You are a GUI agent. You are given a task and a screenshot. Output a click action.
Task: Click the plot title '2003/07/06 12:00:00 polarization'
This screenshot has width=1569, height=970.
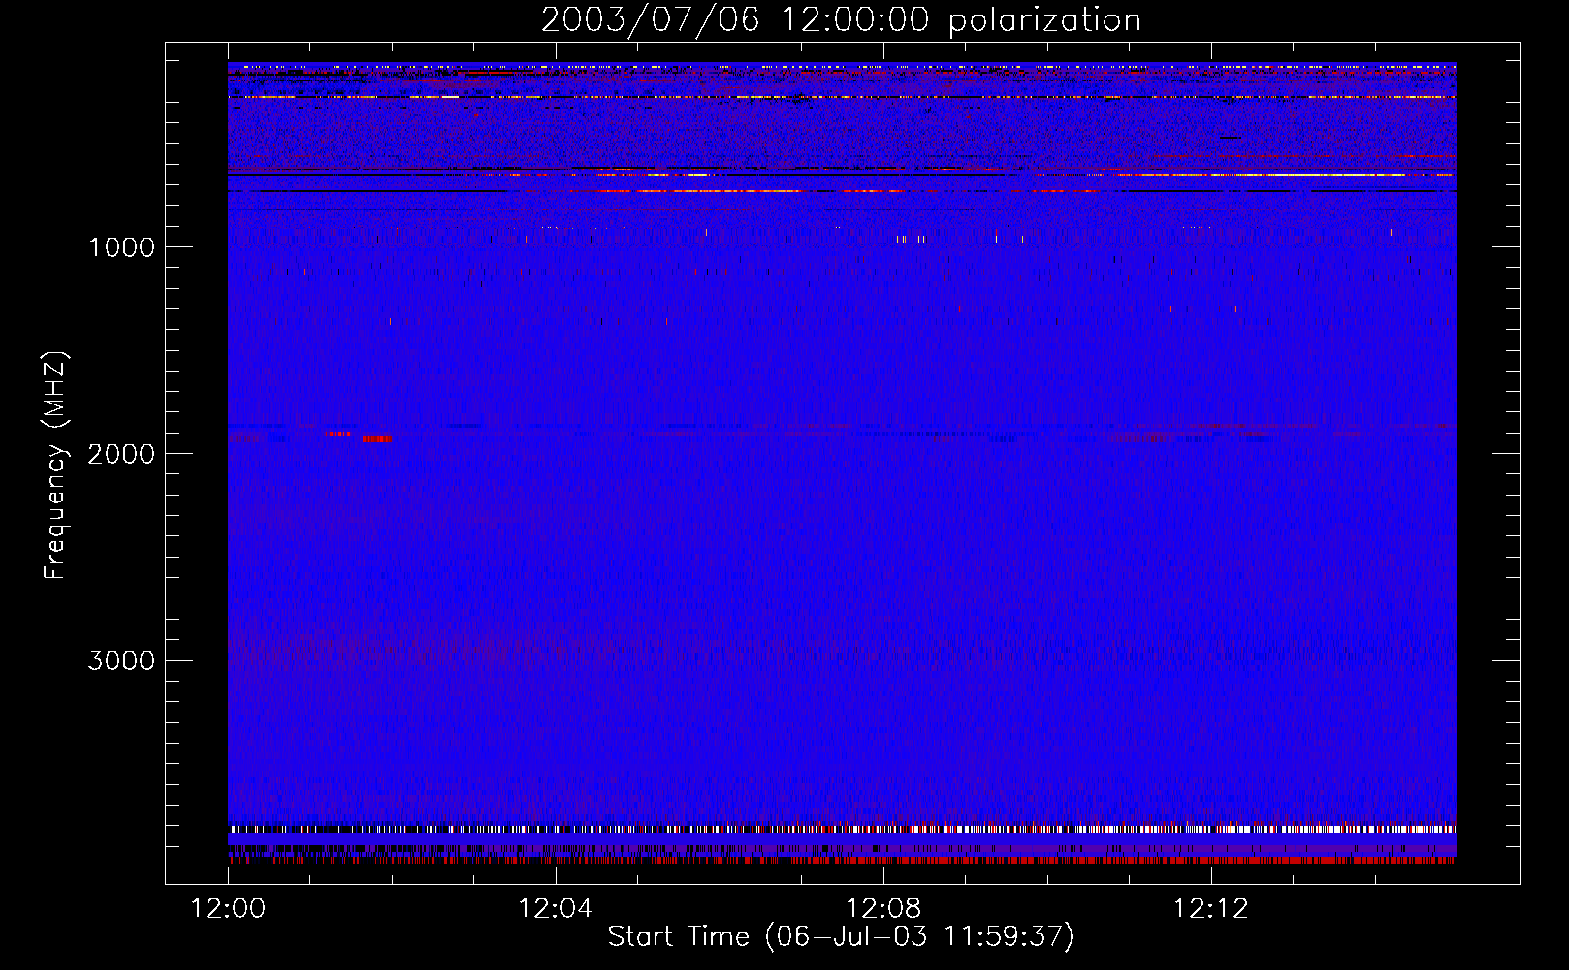coord(841,20)
